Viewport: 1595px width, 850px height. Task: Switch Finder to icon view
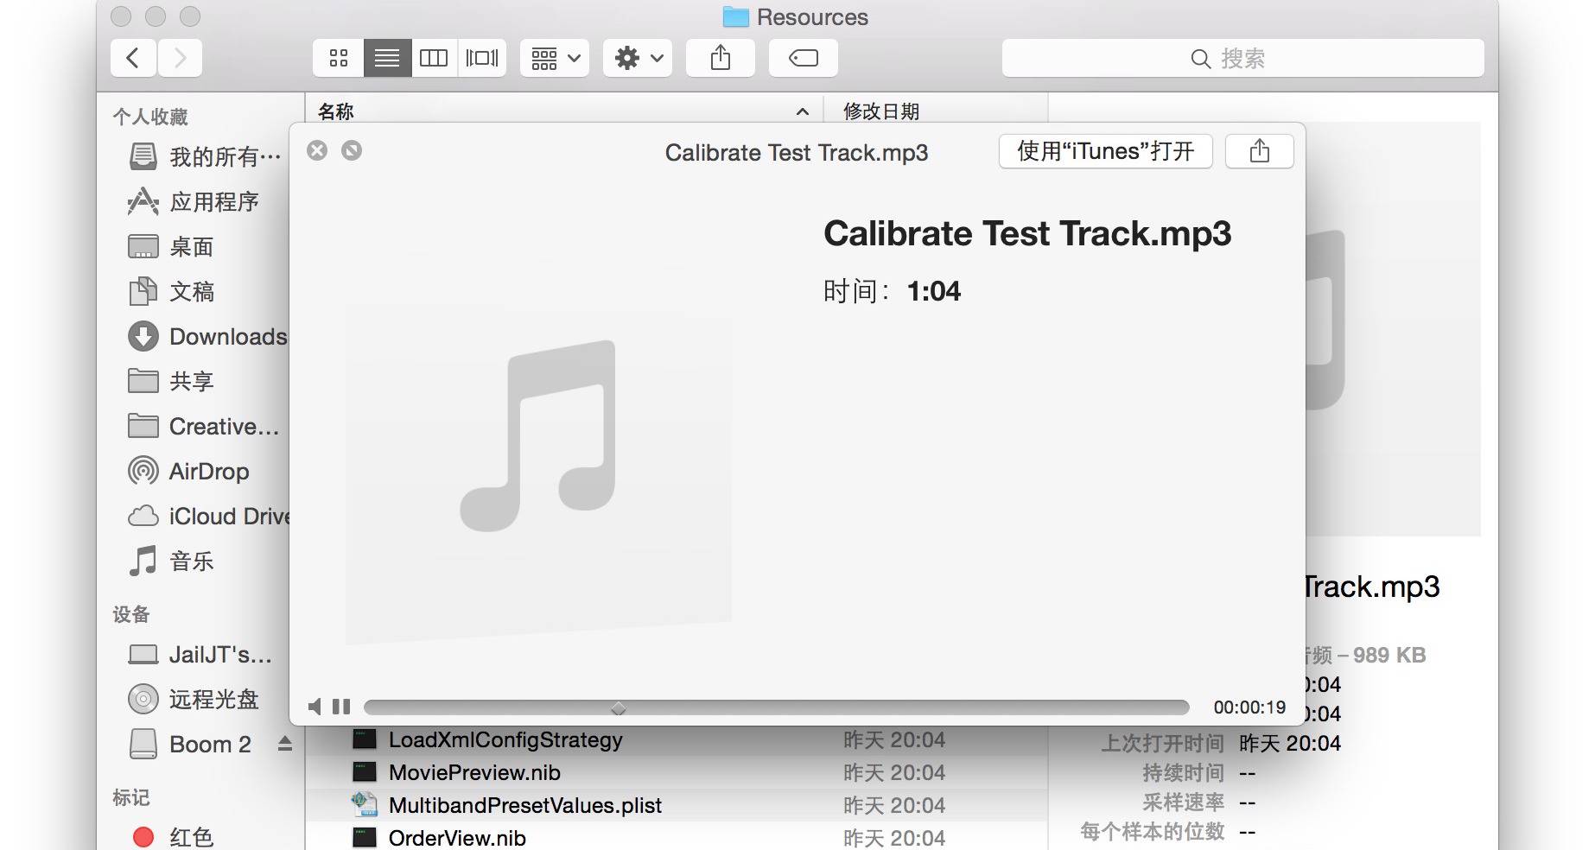click(339, 58)
